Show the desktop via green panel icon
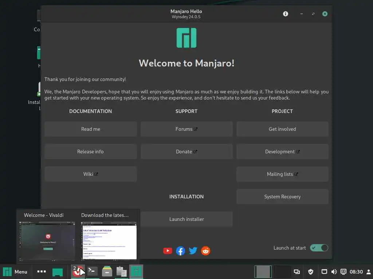373x279 pixels. (x=57, y=272)
